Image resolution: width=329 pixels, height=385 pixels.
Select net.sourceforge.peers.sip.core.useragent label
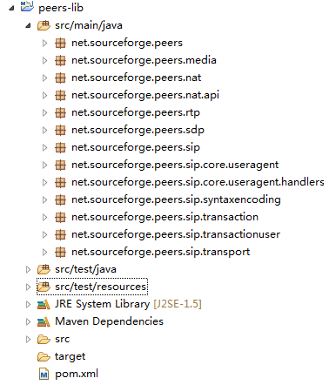coord(175,165)
